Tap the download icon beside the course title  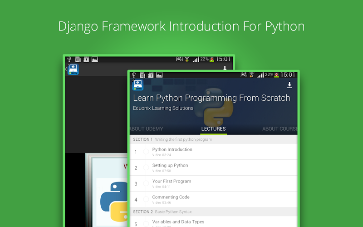289,85
